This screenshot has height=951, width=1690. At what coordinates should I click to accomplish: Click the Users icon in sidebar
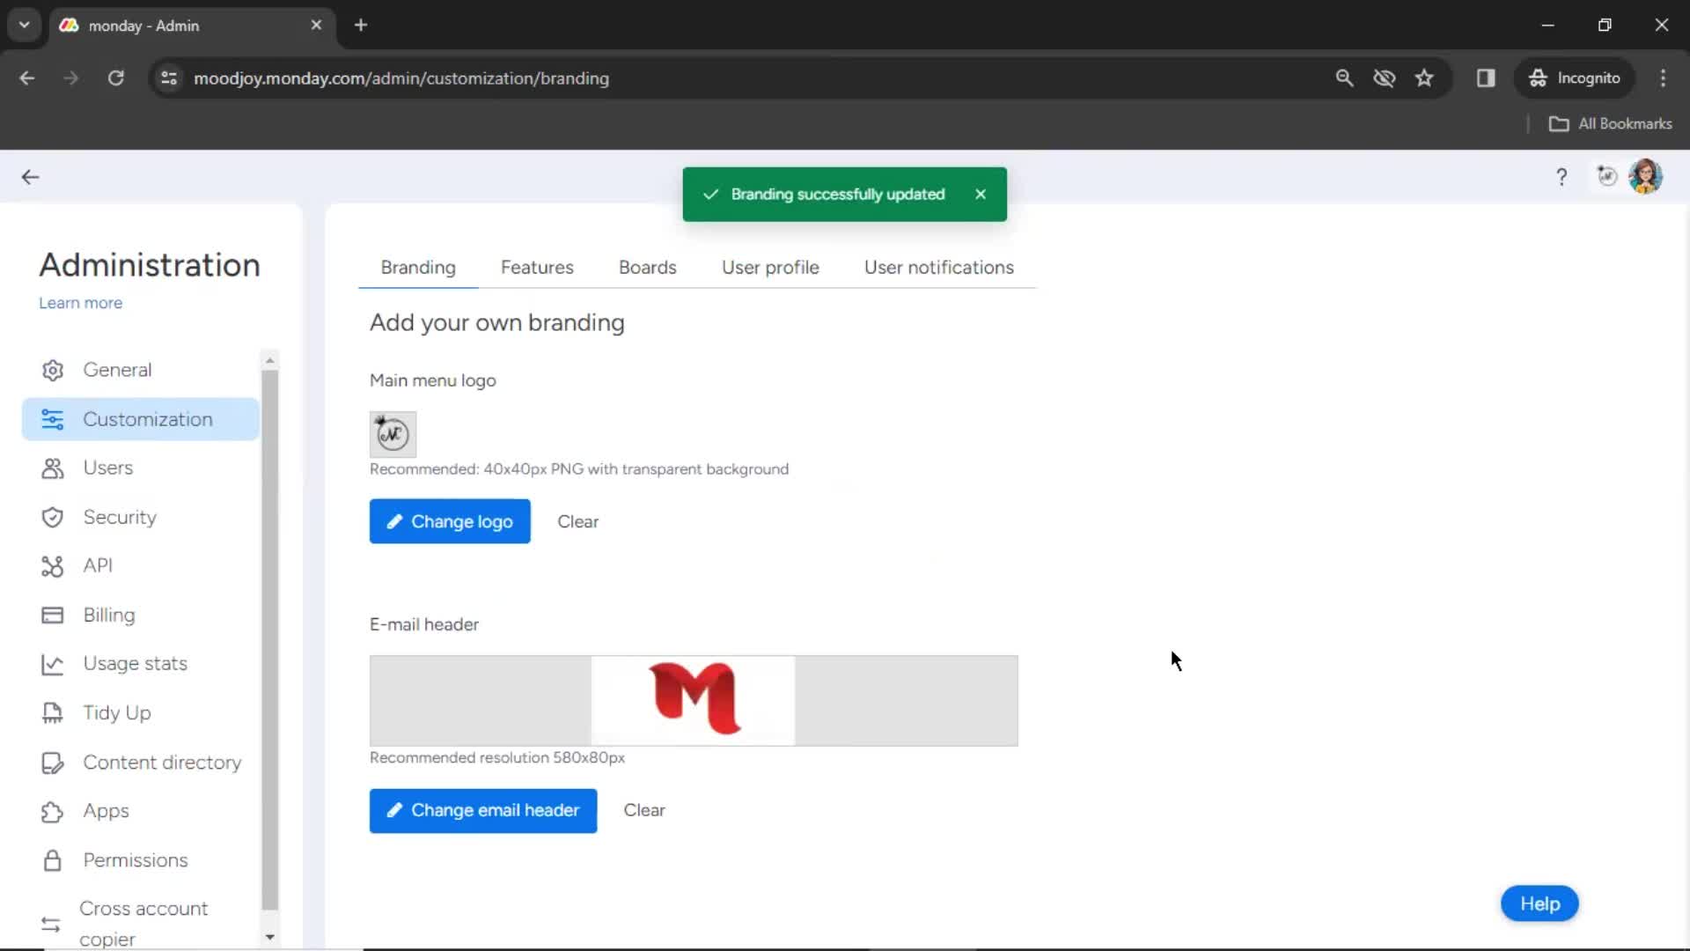(51, 468)
